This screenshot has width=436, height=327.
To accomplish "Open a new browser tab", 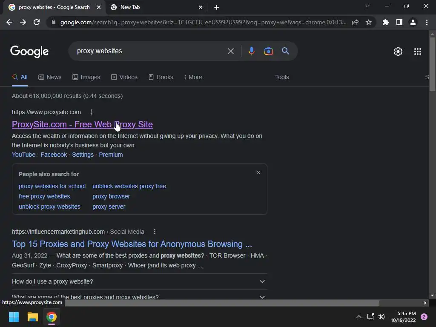I will click(217, 7).
